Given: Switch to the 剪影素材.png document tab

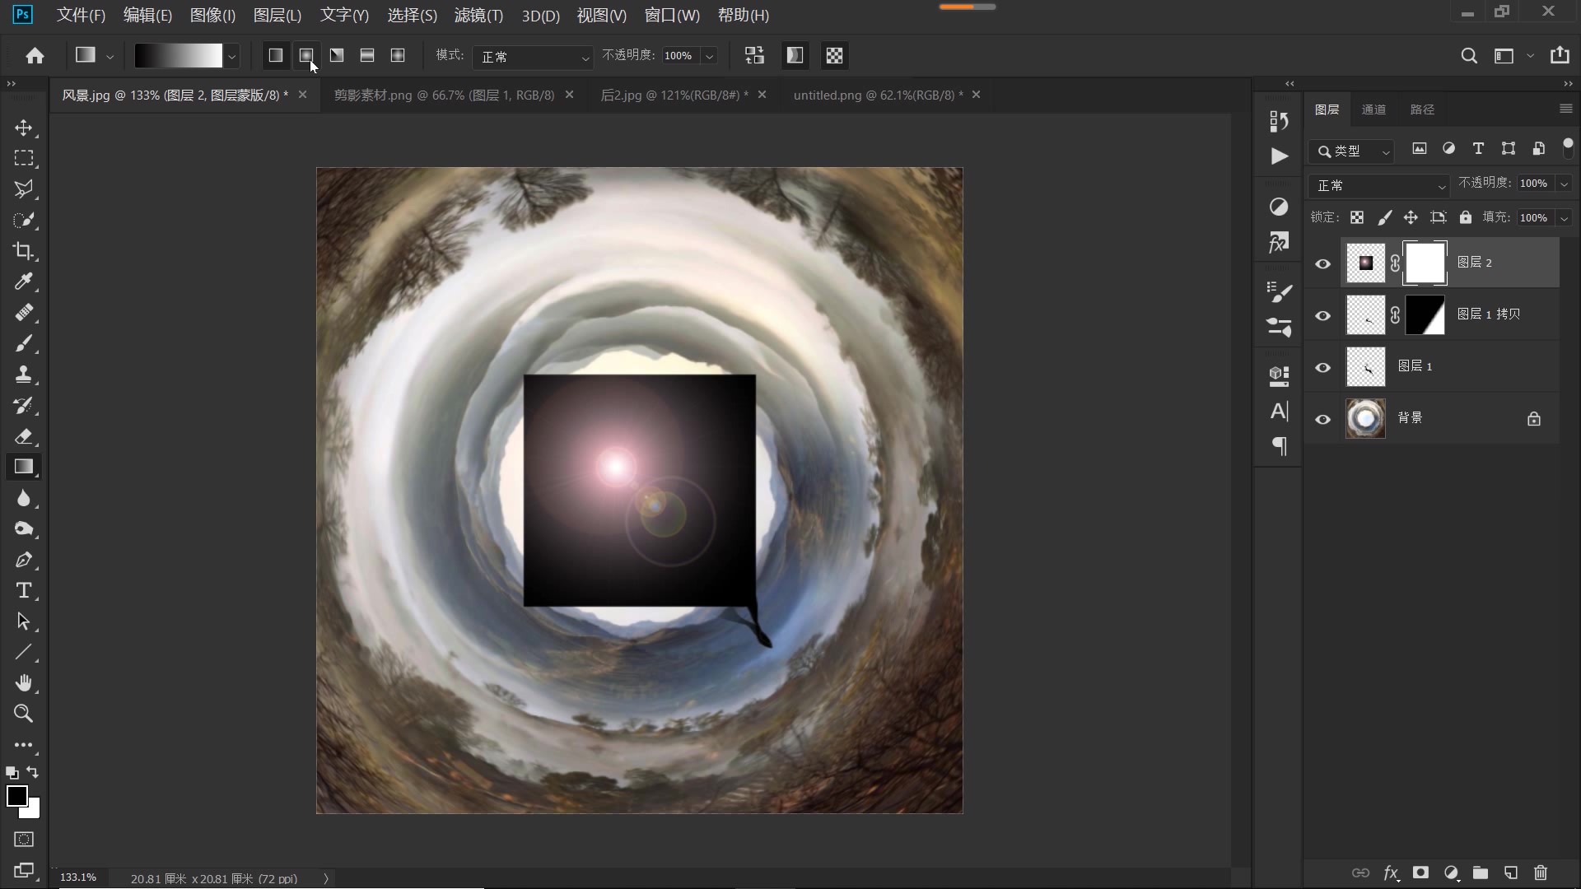Looking at the screenshot, I should (444, 95).
